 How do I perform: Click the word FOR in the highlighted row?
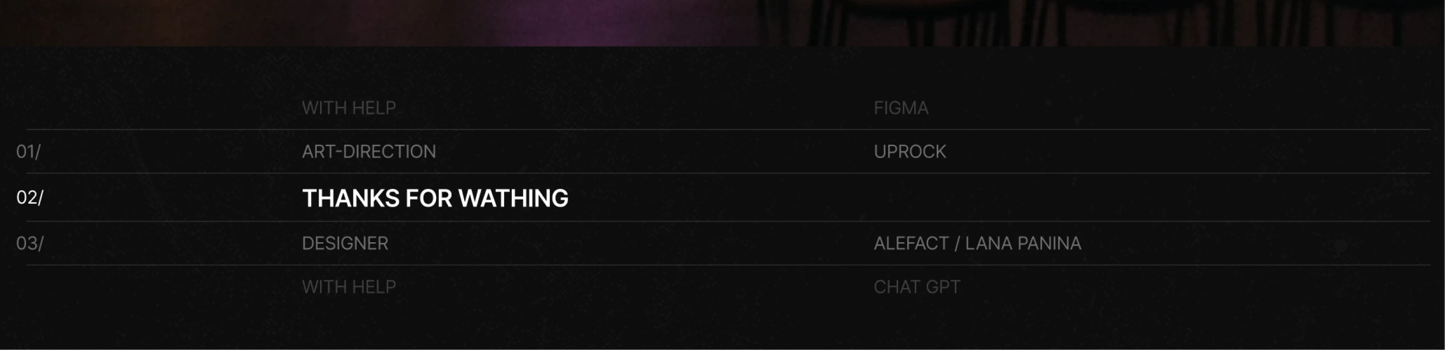(x=428, y=199)
